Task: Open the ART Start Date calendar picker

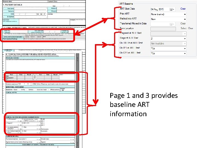Action: click(172, 9)
